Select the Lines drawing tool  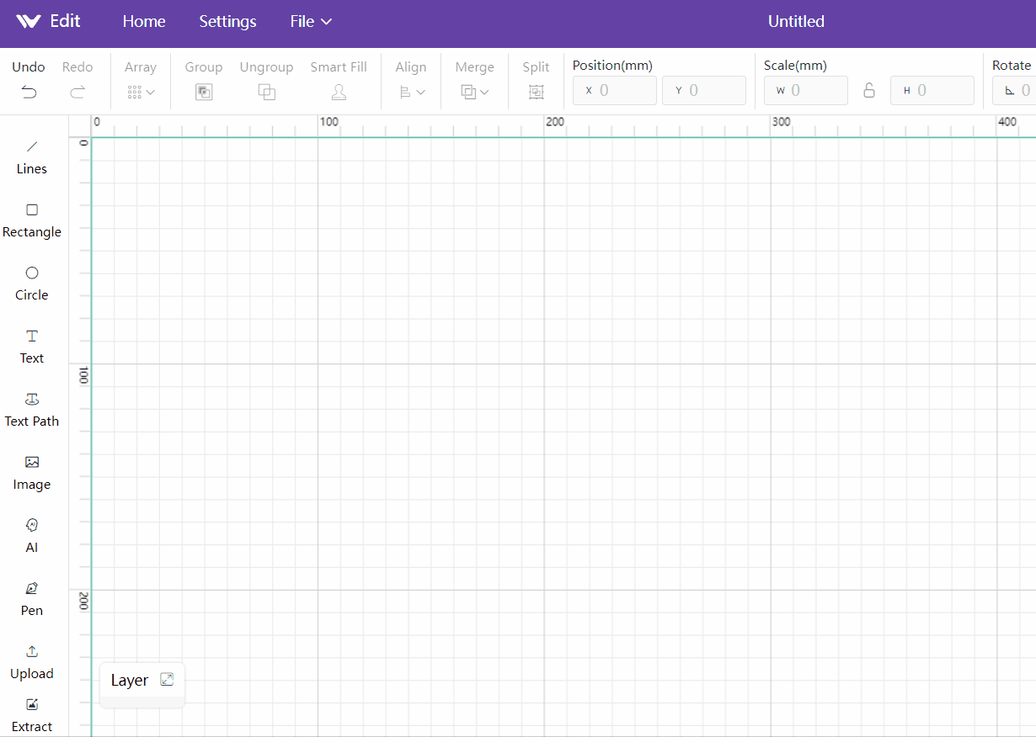tap(32, 156)
